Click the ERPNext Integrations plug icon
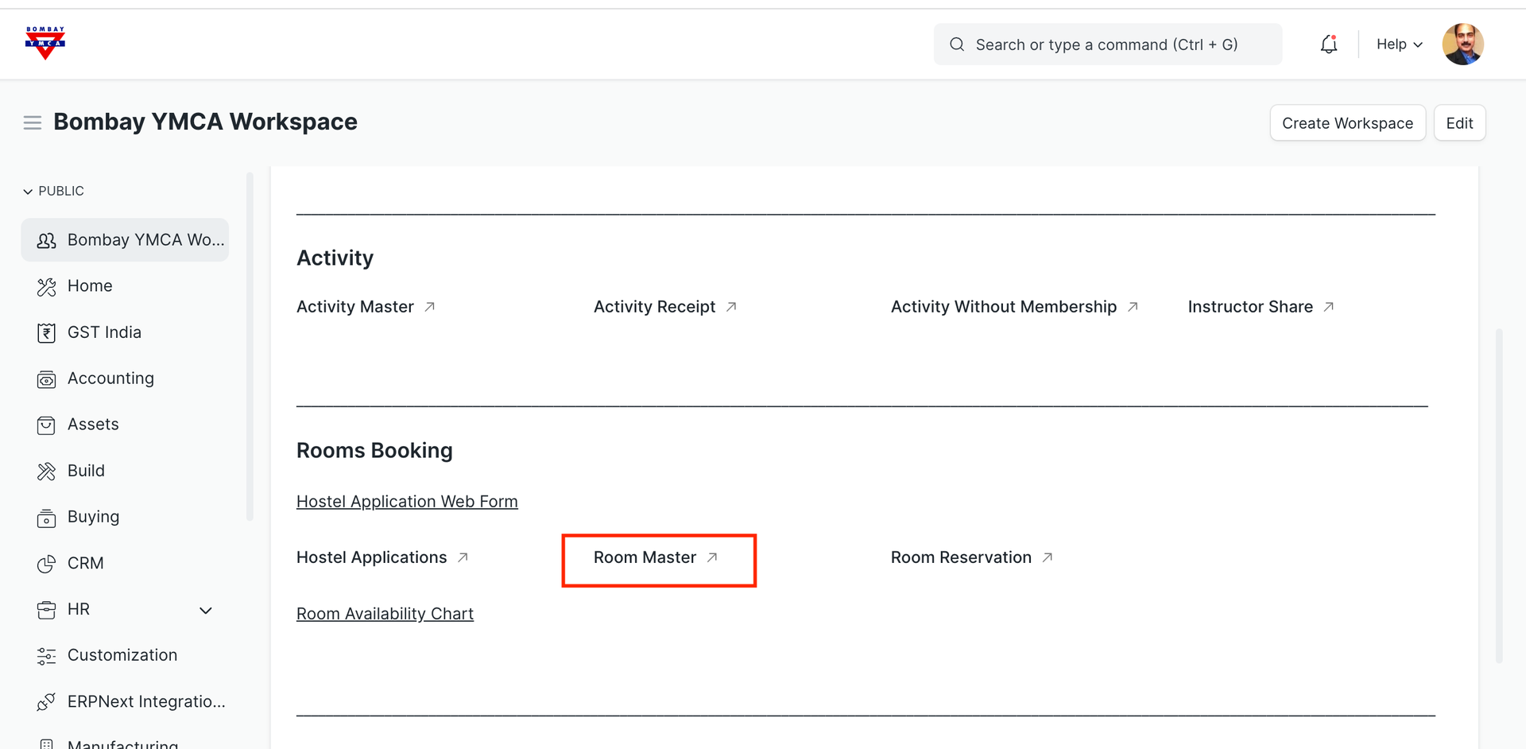 (x=46, y=702)
